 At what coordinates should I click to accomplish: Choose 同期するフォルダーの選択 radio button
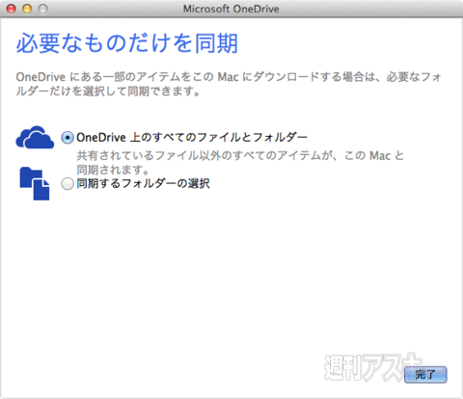[68, 184]
